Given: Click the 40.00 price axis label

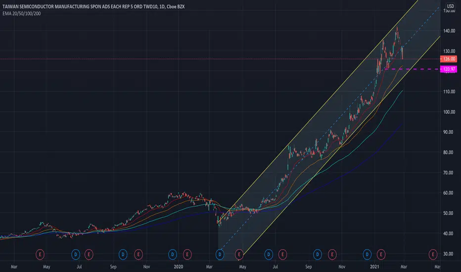Looking at the screenshot, I should [x=449, y=233].
